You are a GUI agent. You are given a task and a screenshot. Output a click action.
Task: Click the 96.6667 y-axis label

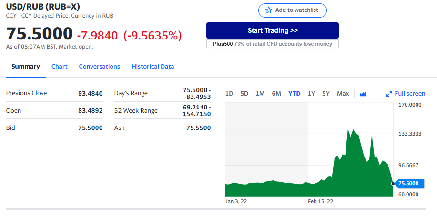(x=408, y=166)
